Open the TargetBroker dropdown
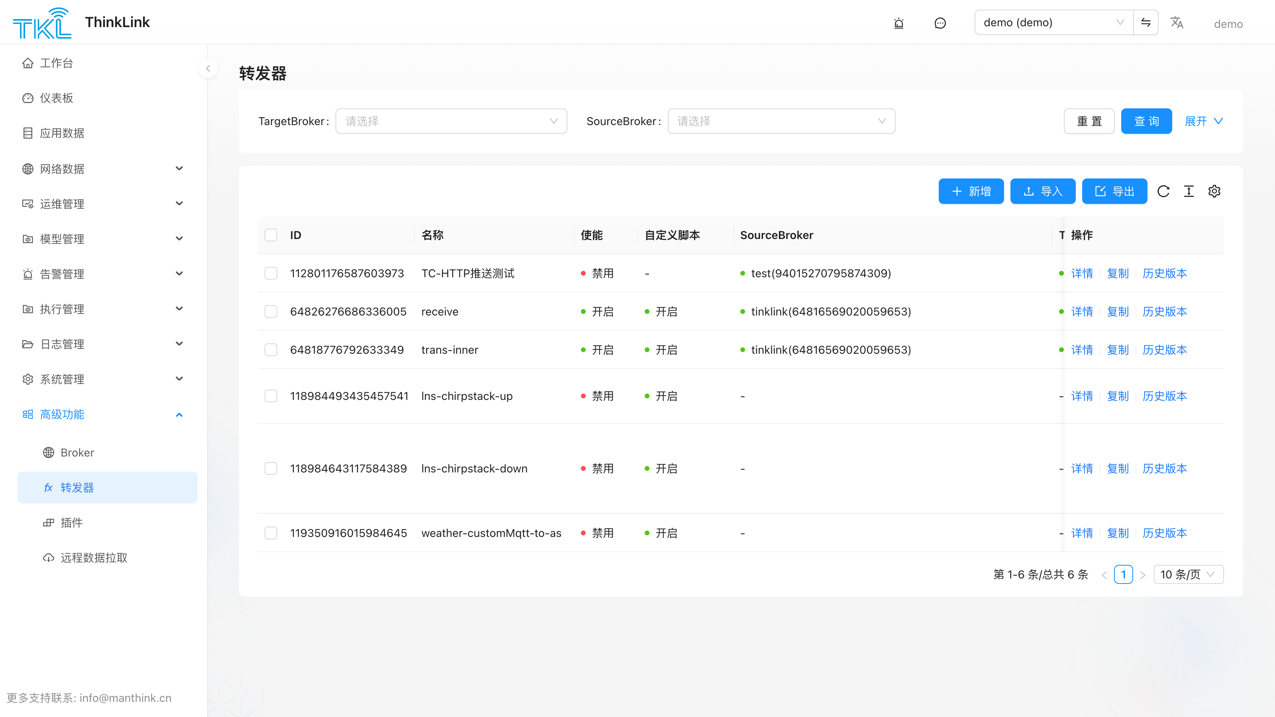This screenshot has height=717, width=1275. pos(451,121)
